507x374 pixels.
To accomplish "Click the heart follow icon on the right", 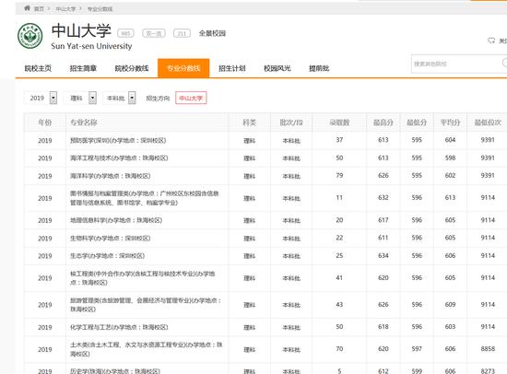I will (x=491, y=41).
